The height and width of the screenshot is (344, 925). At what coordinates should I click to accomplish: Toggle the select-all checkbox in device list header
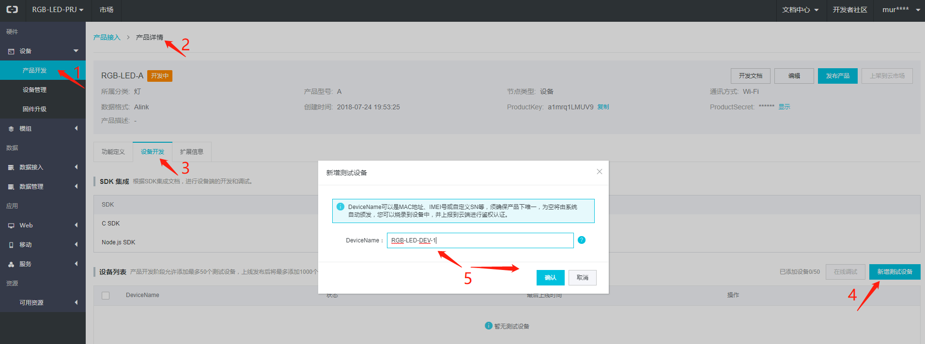(x=106, y=296)
